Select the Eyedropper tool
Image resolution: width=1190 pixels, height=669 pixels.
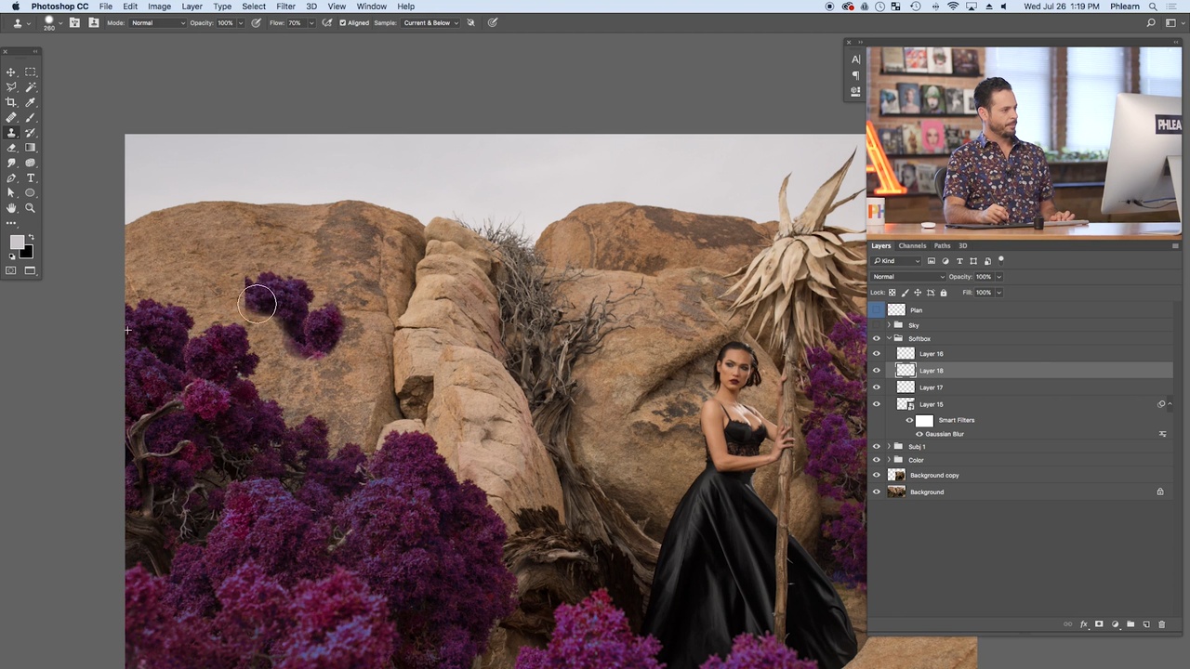click(x=30, y=102)
